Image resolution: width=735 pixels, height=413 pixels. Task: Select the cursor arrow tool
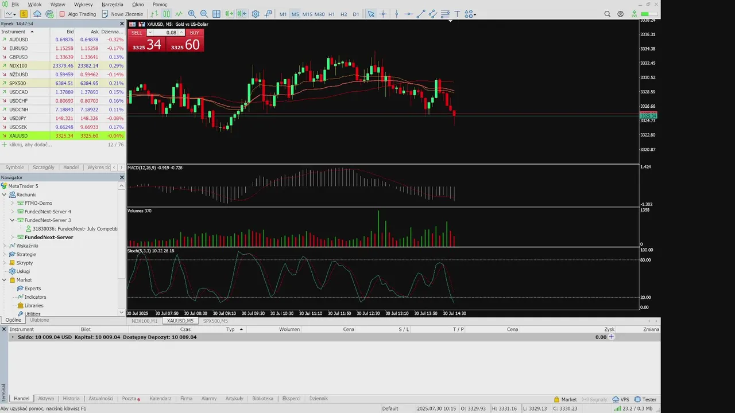point(371,14)
